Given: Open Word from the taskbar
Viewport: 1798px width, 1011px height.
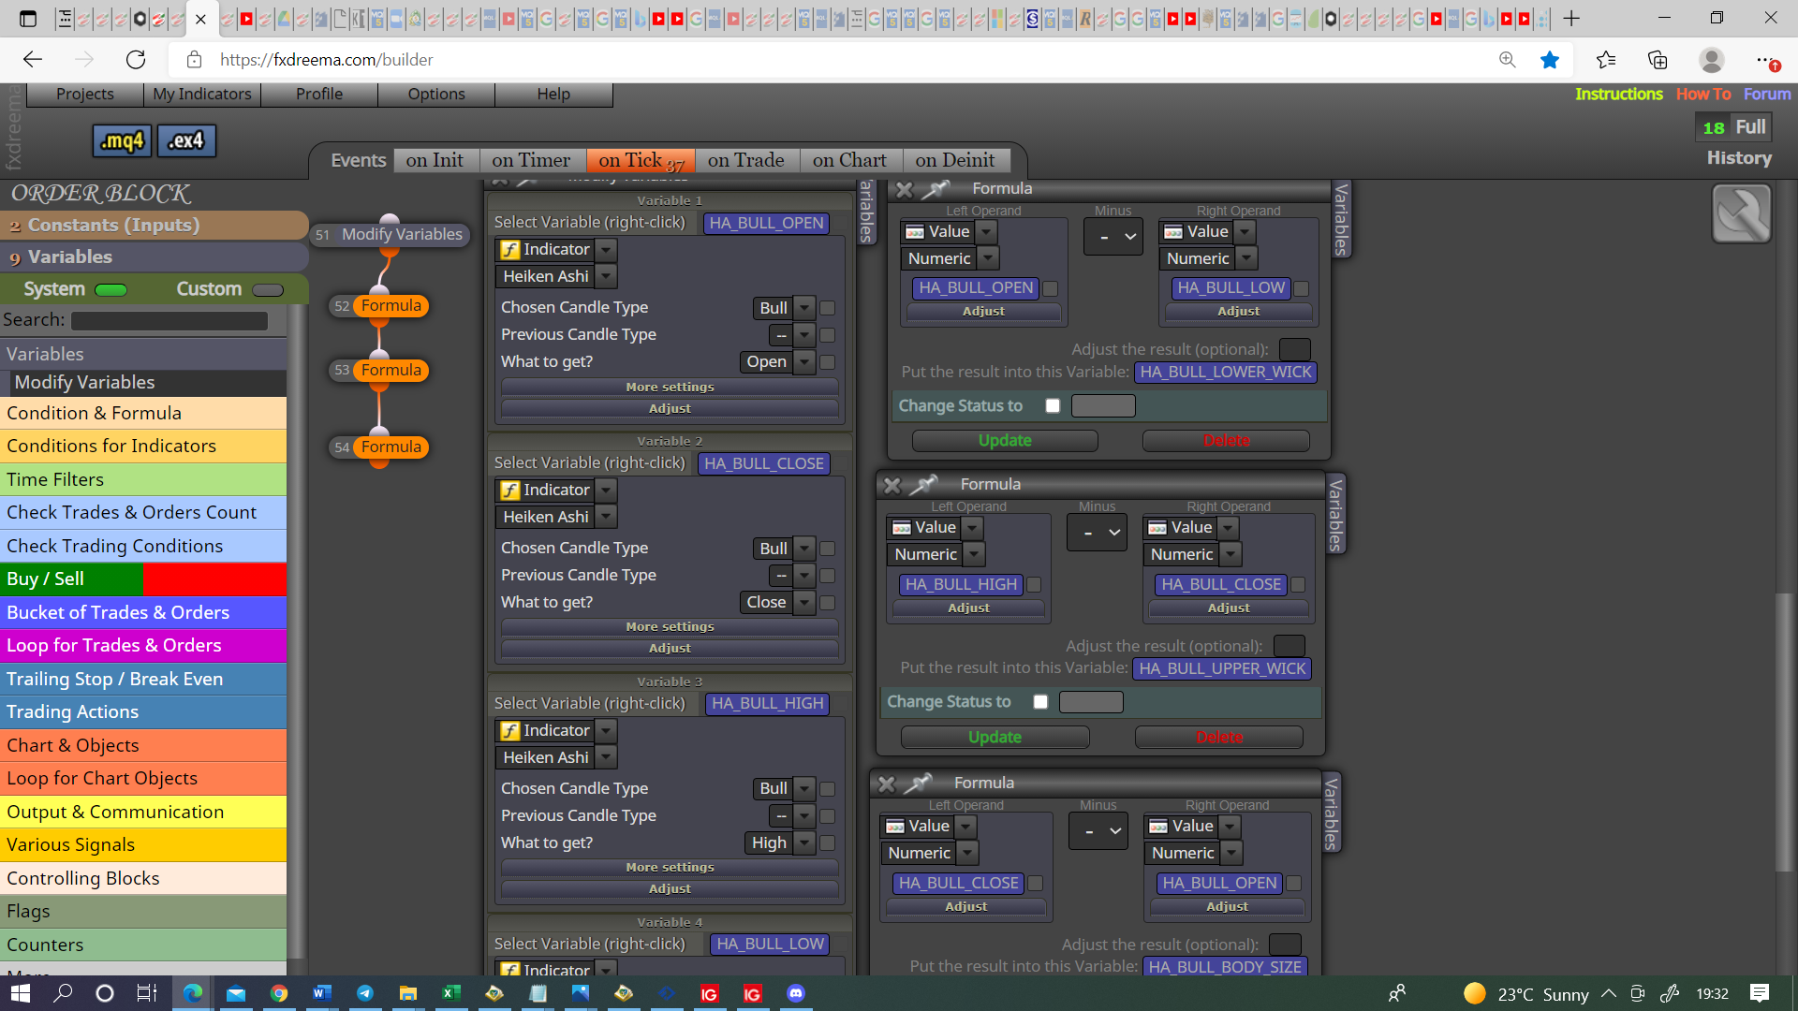Looking at the screenshot, I should tap(321, 993).
